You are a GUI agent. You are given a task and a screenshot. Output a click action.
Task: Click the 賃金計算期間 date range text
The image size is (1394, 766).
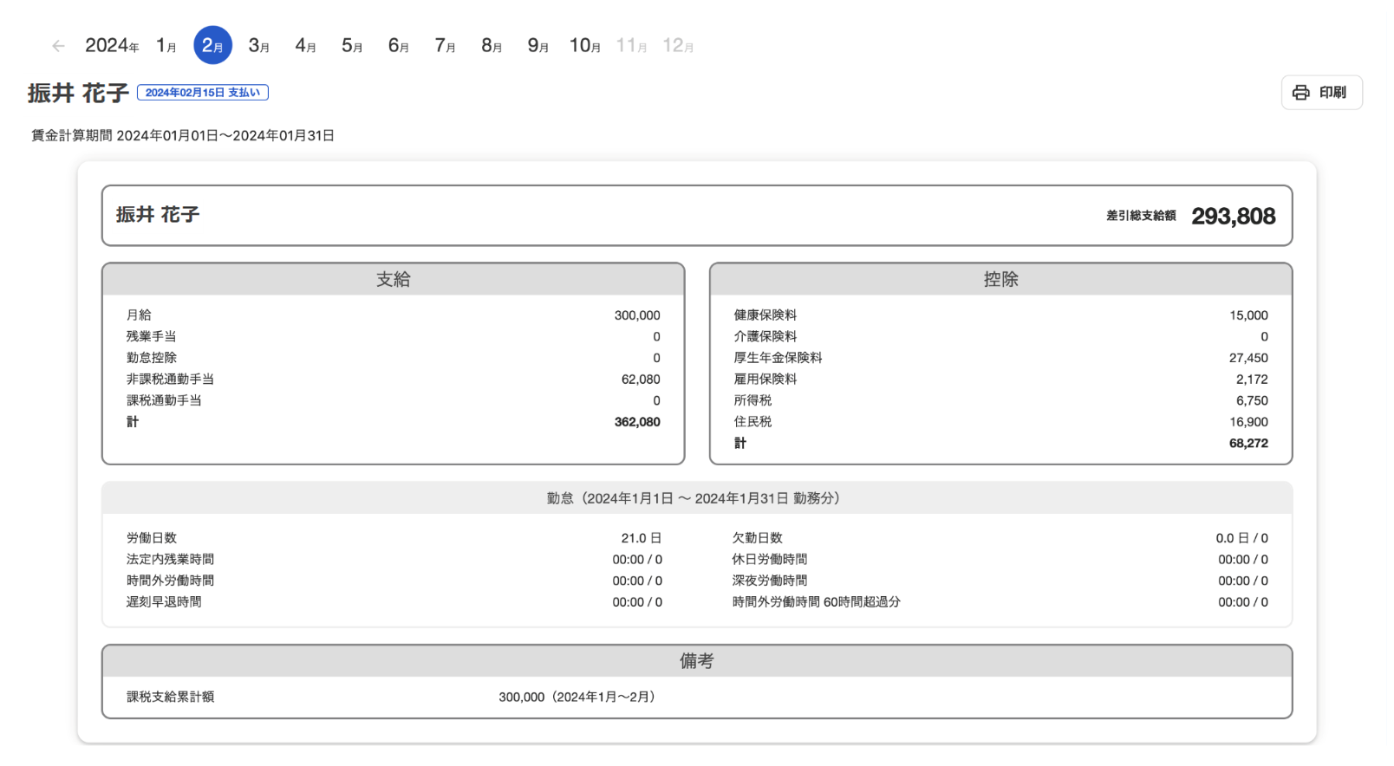pos(183,136)
